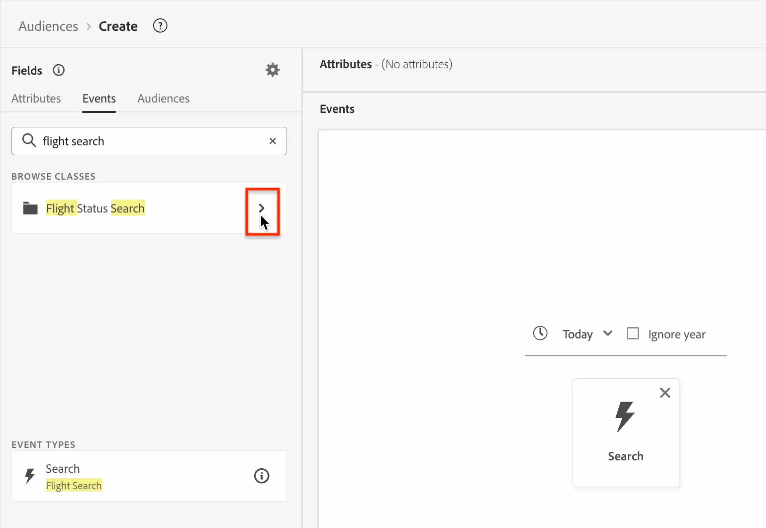Image resolution: width=766 pixels, height=528 pixels.
Task: Clear the flight search text
Action: pyautogui.click(x=273, y=141)
